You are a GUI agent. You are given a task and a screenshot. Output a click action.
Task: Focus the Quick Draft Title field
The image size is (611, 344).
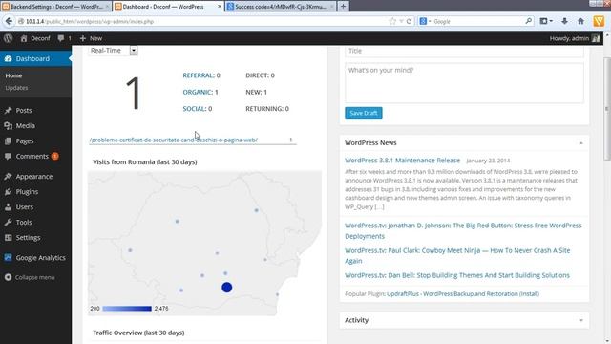[x=464, y=51]
